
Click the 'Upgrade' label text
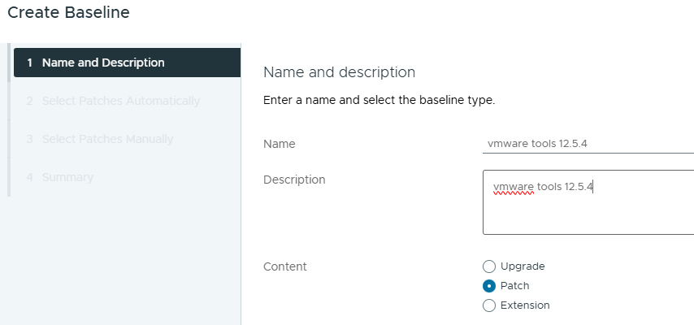coord(523,266)
